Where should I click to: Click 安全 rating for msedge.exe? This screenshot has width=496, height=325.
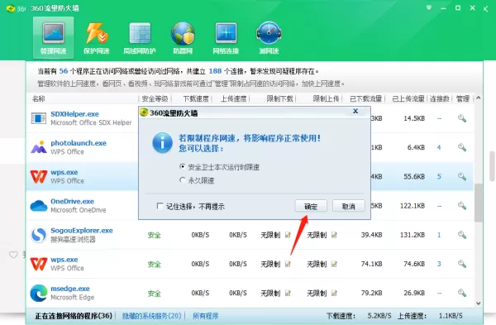(154, 294)
